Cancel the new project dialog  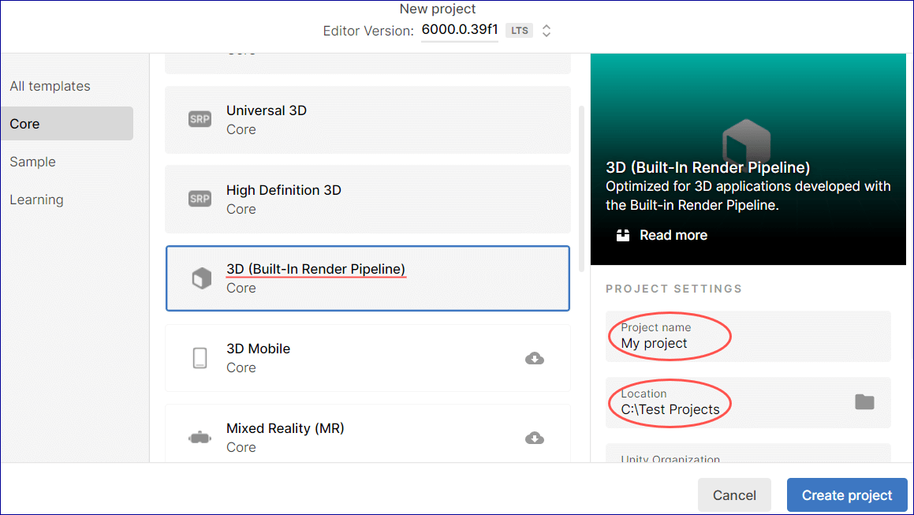[734, 495]
